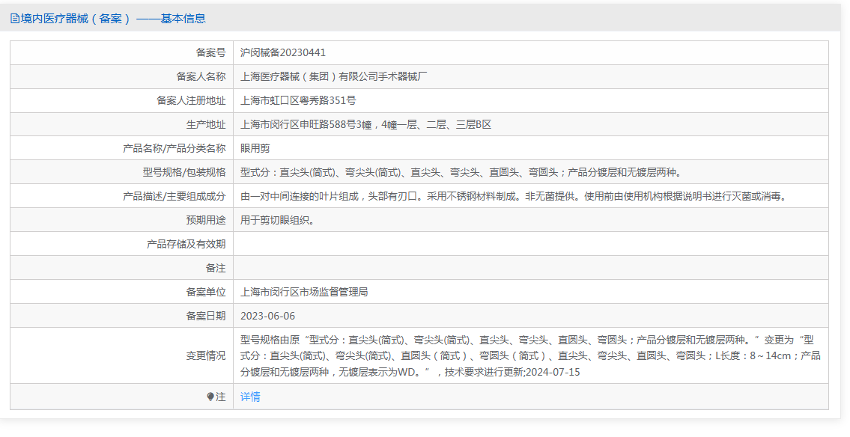The width and height of the screenshot is (850, 437).
Task: Click the 备案日期 label
Action: 206,316
